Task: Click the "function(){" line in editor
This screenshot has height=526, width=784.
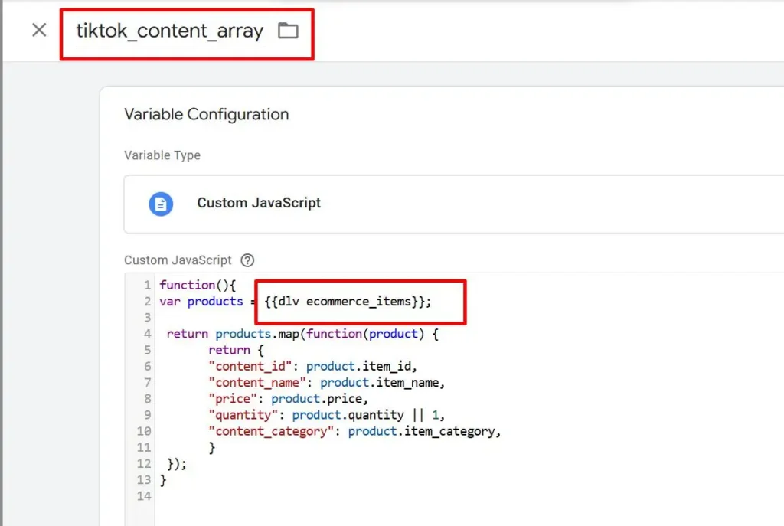Action: [x=198, y=285]
